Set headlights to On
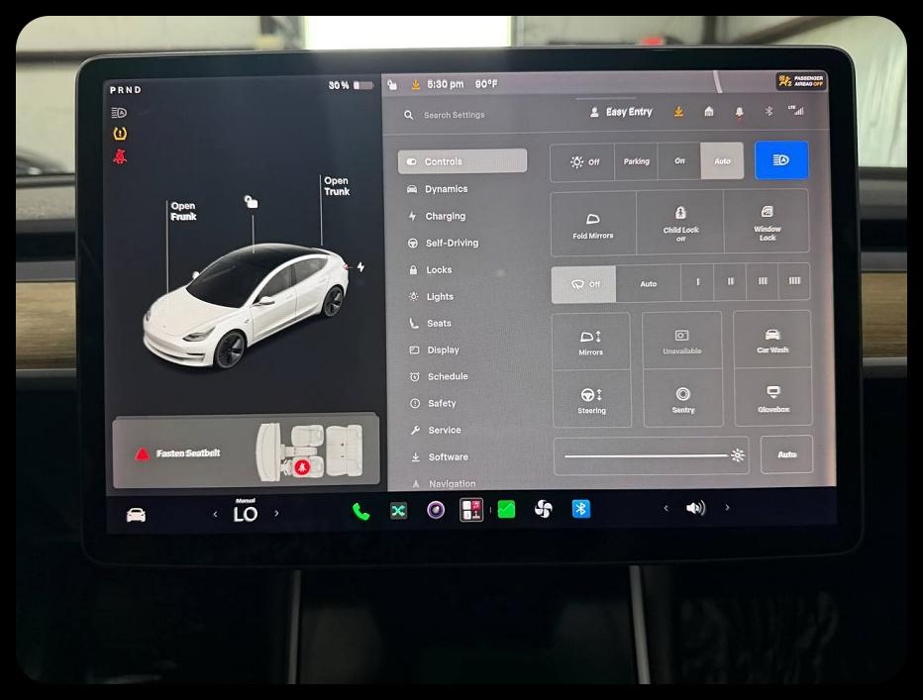The image size is (923, 700). pos(679,160)
